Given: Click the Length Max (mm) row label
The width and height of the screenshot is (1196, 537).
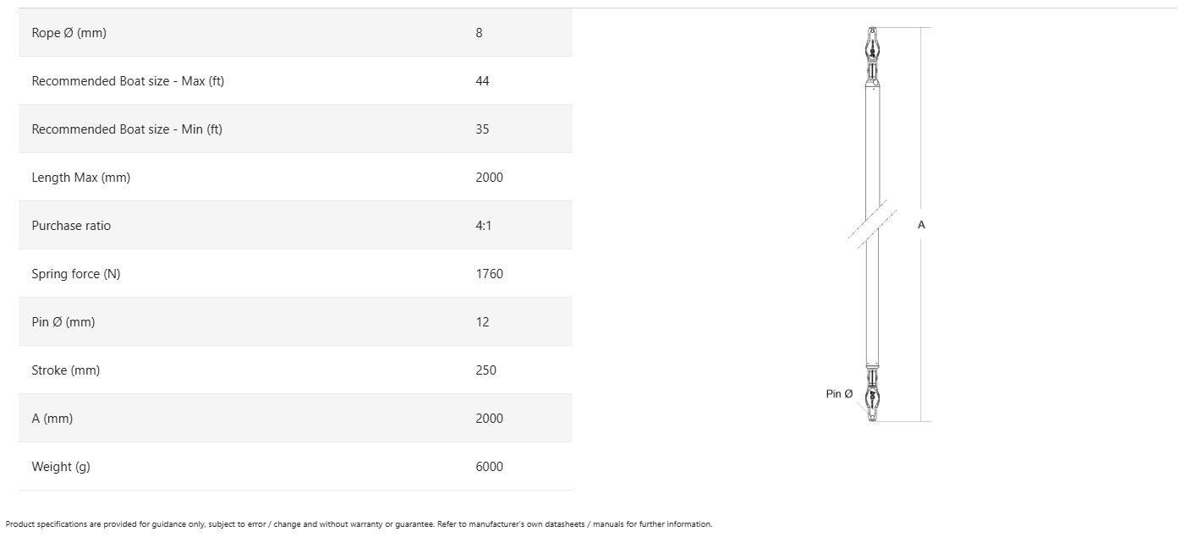Looking at the screenshot, I should click(81, 178).
